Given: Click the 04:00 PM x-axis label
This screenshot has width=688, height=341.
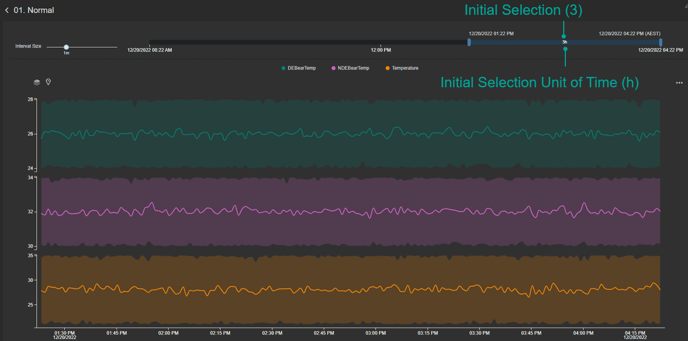Looking at the screenshot, I should point(583,333).
